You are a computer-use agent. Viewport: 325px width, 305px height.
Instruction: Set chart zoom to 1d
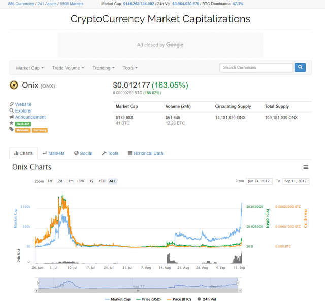coord(50,181)
